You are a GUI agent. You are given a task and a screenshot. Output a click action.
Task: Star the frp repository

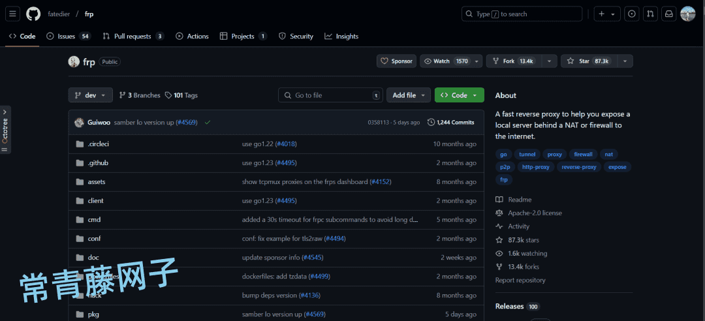587,61
